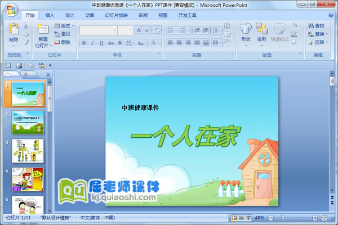Screen dimensions: 338x225
Task: Open Font Color dropdown
Action: 160,43
